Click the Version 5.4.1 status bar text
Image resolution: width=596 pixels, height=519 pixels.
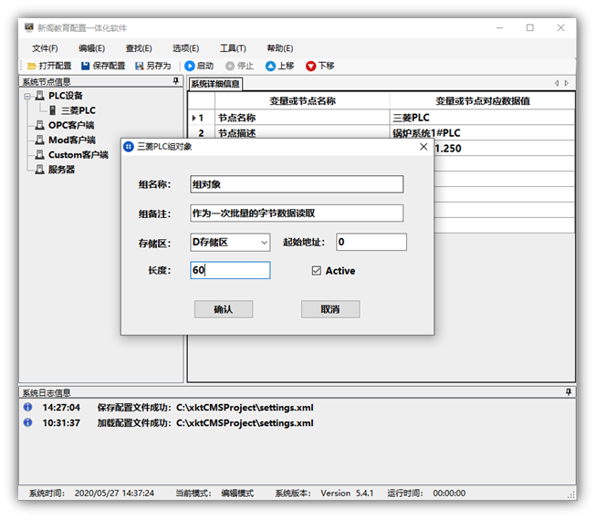point(347,493)
